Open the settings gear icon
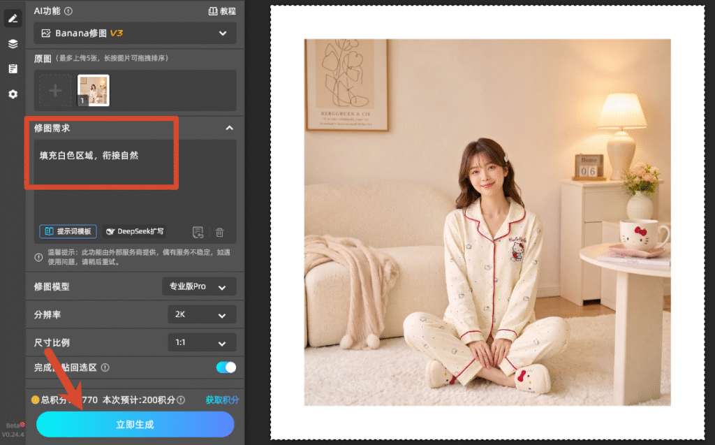Screen dimensions: 715x445 [13, 94]
